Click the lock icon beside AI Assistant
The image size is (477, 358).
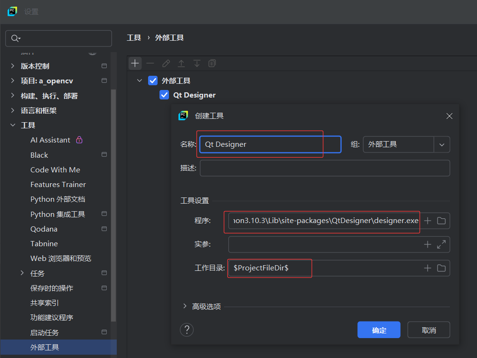click(79, 140)
